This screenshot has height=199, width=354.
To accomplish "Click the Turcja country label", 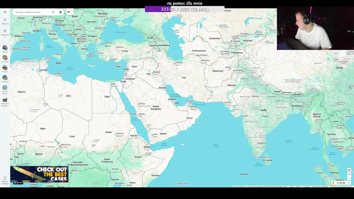I will point(125,51).
